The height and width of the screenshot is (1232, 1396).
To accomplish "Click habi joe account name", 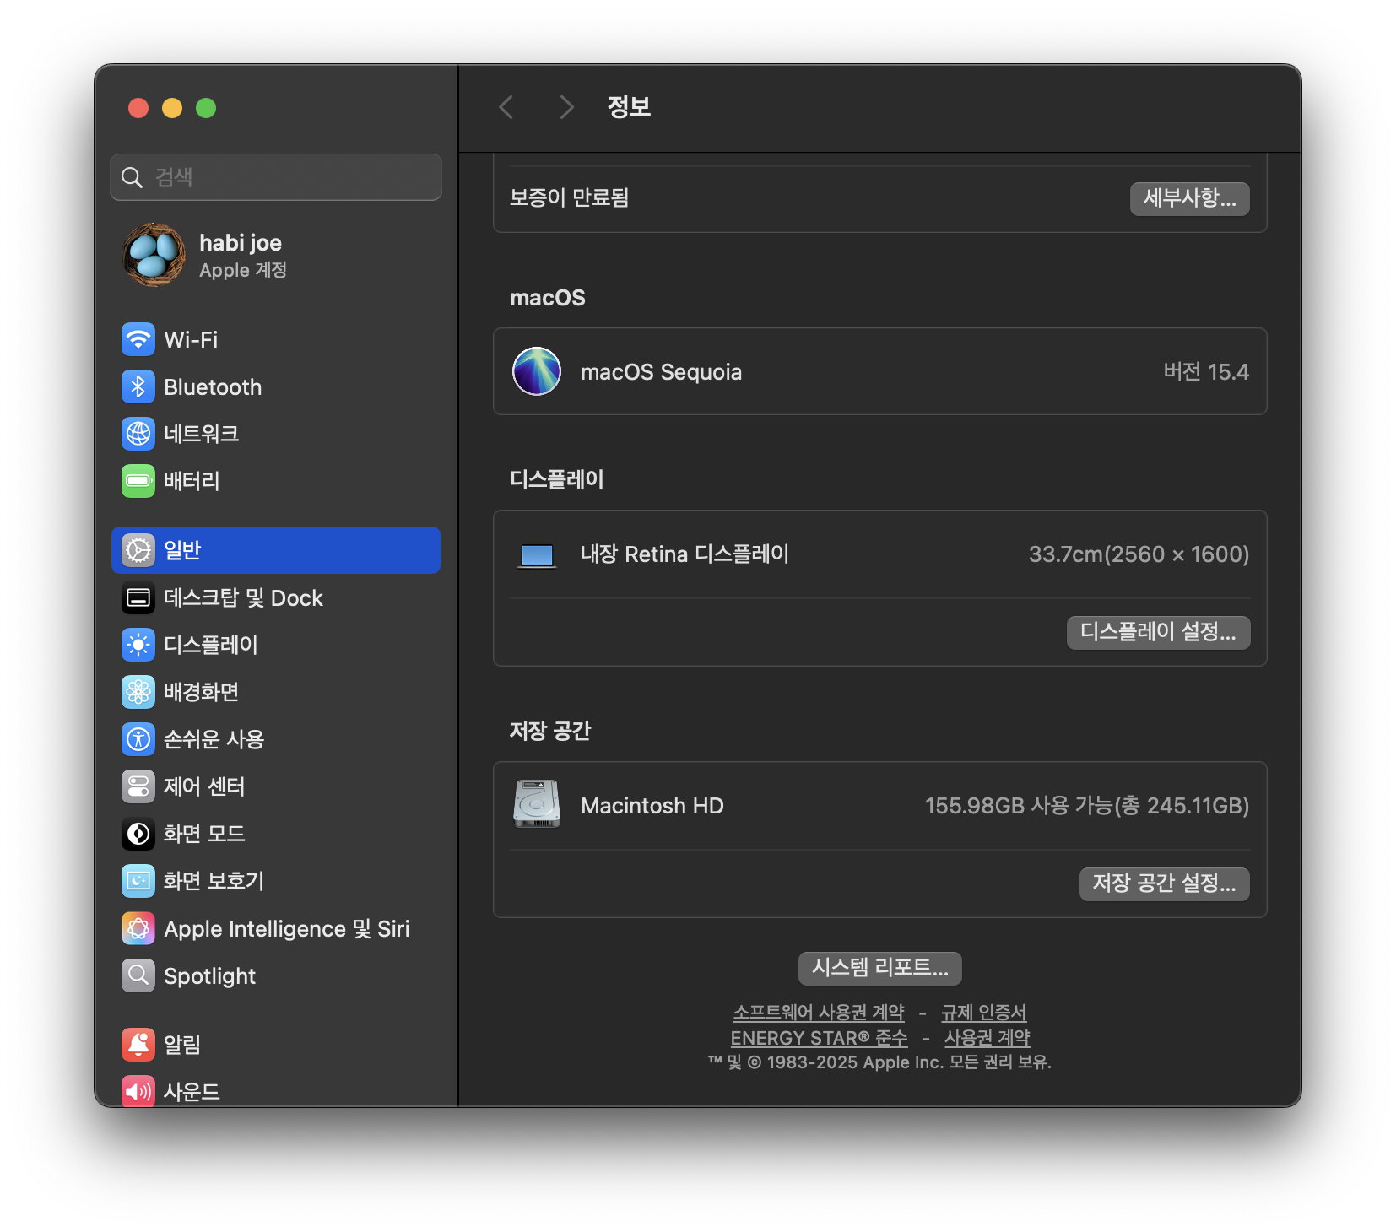I will pos(241,243).
